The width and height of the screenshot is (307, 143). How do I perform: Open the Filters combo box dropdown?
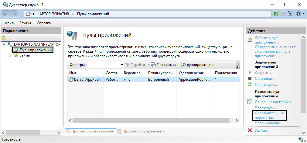click(x=122, y=65)
